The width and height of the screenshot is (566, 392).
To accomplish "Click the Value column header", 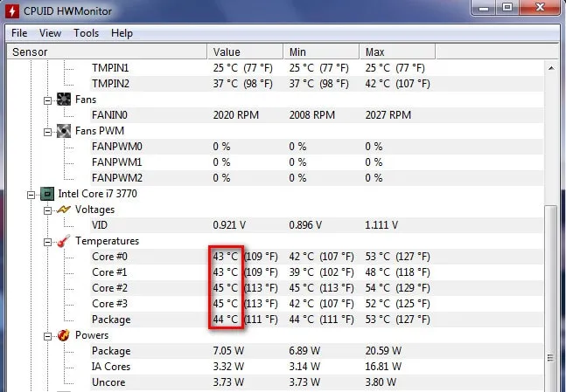I will [246, 52].
